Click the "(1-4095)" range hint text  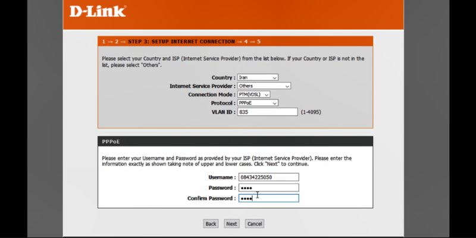click(x=311, y=112)
